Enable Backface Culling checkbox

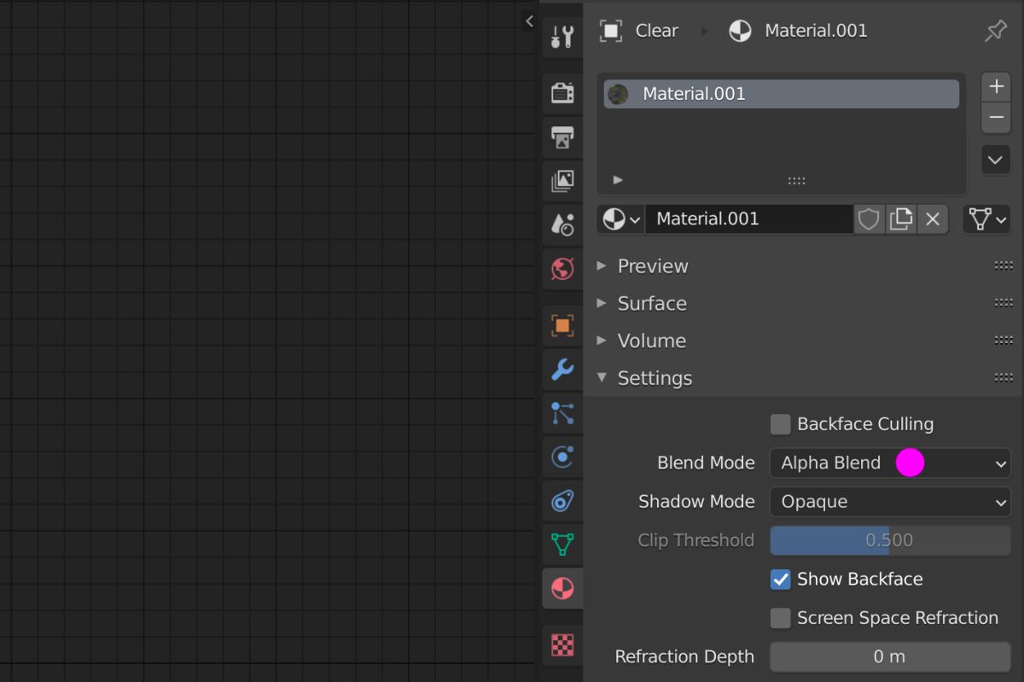(x=780, y=424)
